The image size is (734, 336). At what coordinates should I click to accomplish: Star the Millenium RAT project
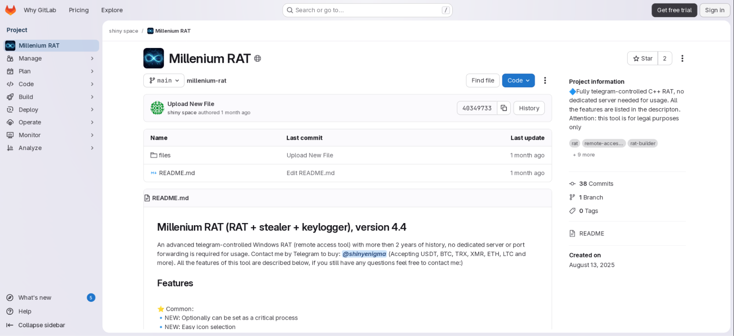643,58
